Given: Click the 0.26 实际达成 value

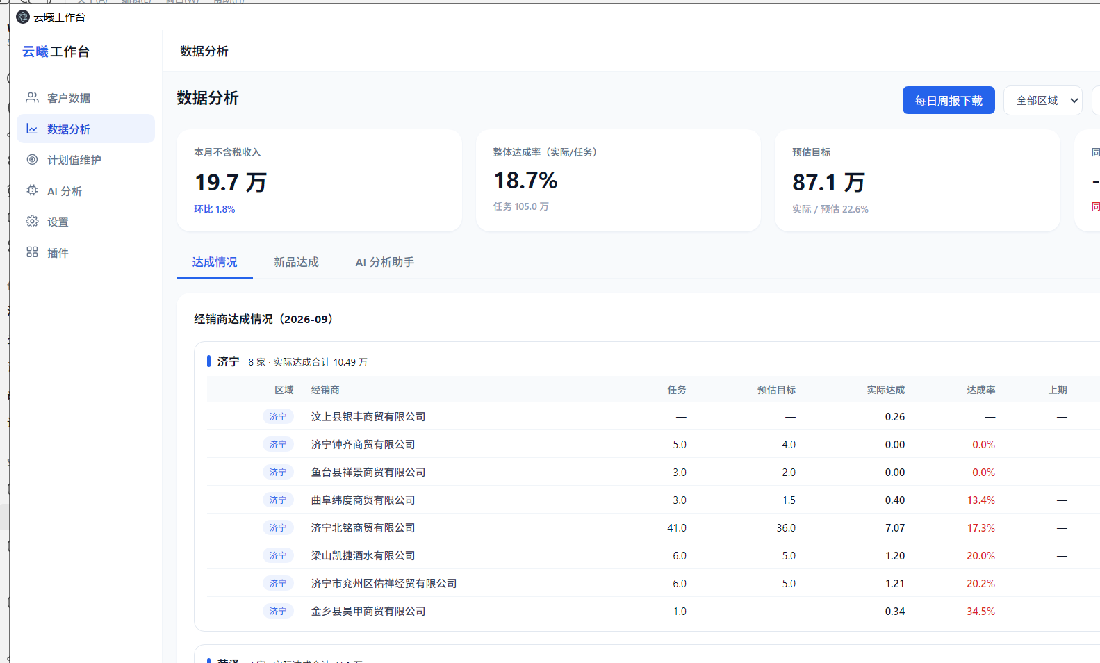Looking at the screenshot, I should 895,416.
